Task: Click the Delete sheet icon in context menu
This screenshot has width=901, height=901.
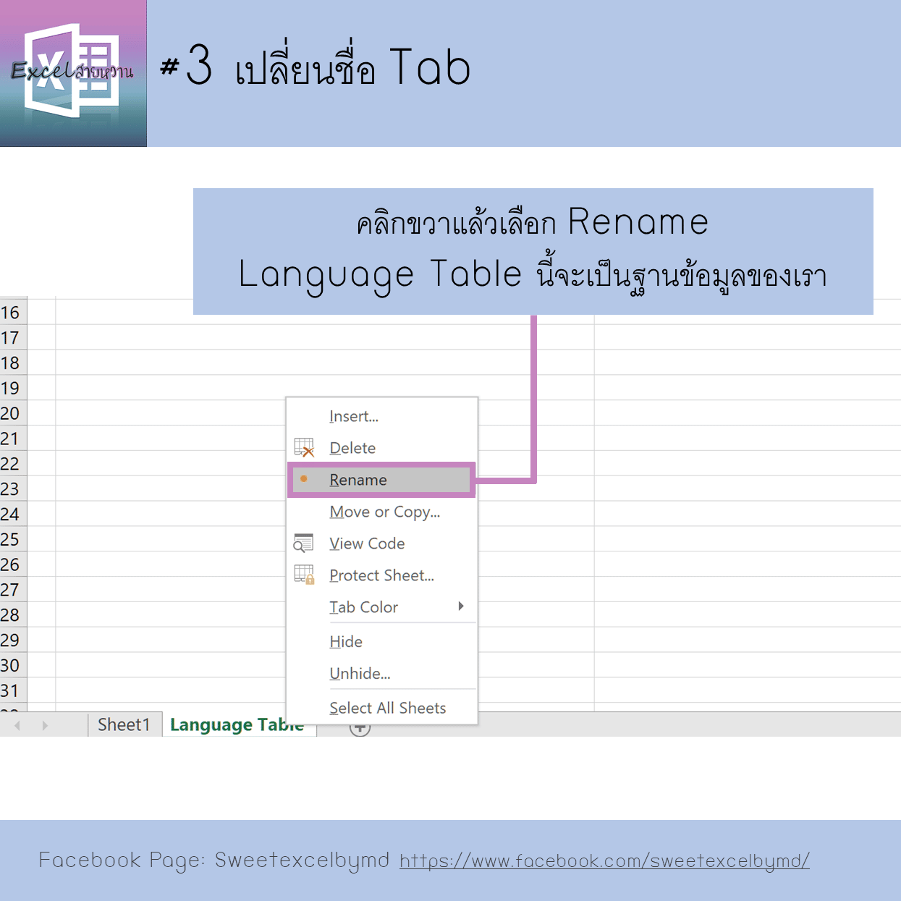Action: click(304, 448)
